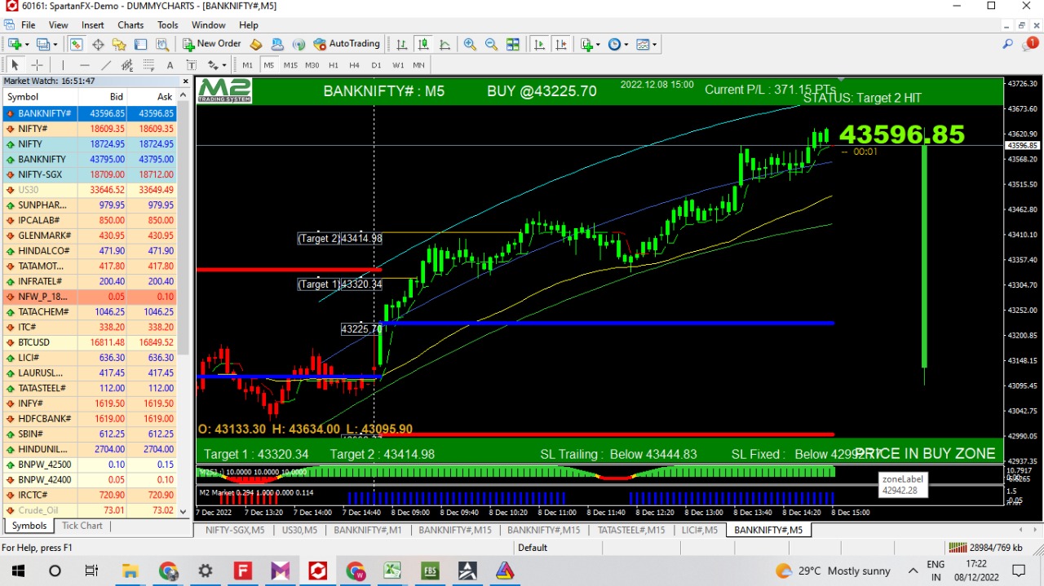1044x586 pixels.
Task: Toggle the Market Watch panel icon
Action: click(x=77, y=44)
